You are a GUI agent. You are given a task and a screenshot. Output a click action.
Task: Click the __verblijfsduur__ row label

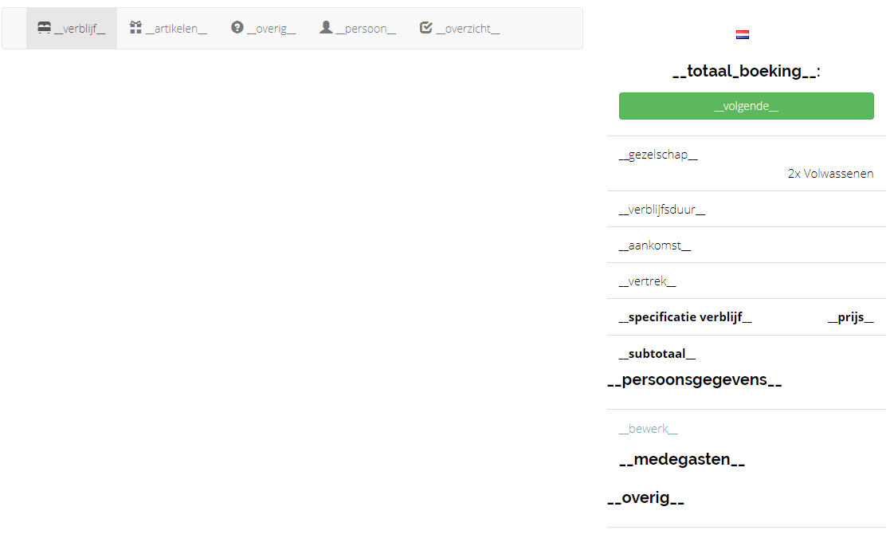662,210
